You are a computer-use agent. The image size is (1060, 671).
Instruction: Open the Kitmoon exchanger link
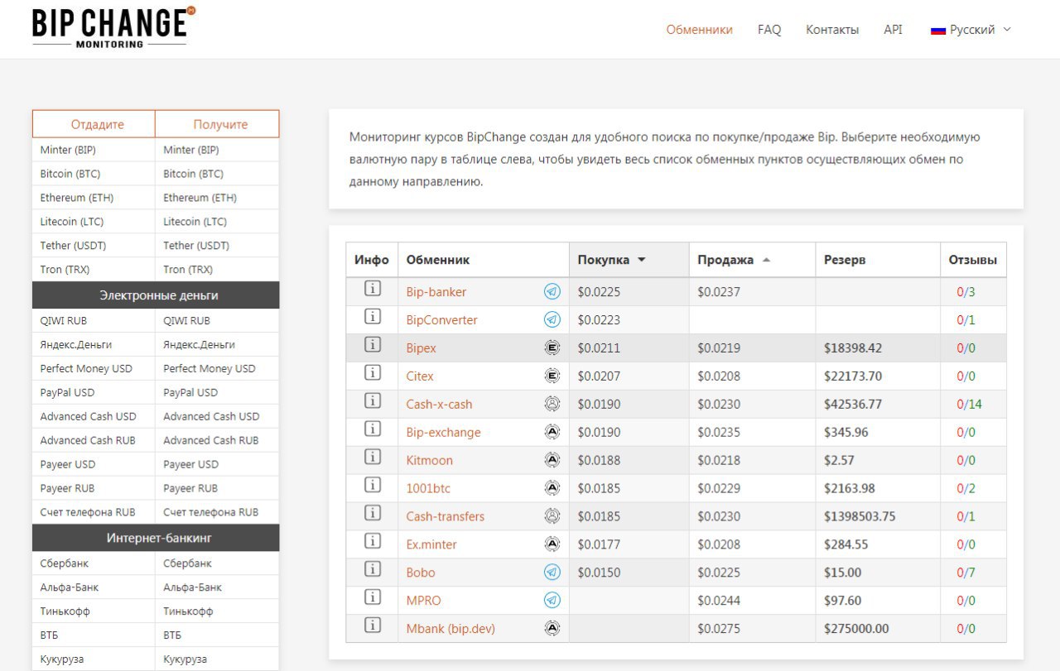[x=430, y=460]
